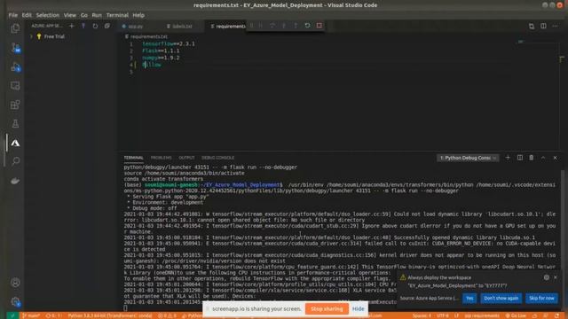Screen dimensions: 568x319
Task: Click the deploy arrow icon in Azure header
Action: [x=83, y=26]
